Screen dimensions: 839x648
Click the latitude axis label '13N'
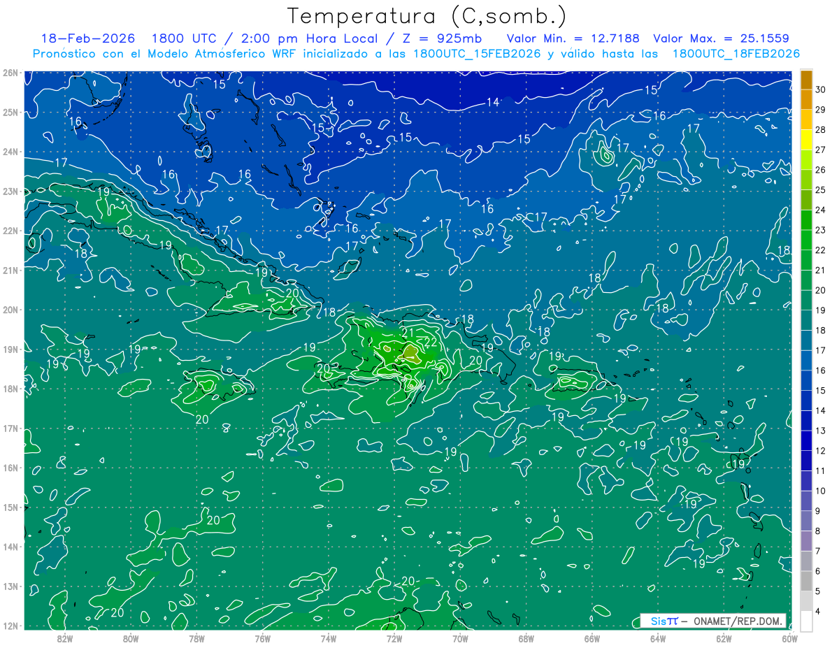click(x=10, y=586)
